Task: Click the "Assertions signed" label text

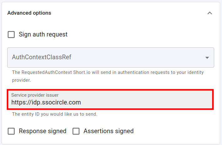Action: (108, 131)
